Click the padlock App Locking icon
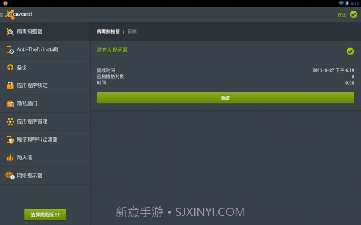The width and height of the screenshot is (361, 225). click(10, 85)
